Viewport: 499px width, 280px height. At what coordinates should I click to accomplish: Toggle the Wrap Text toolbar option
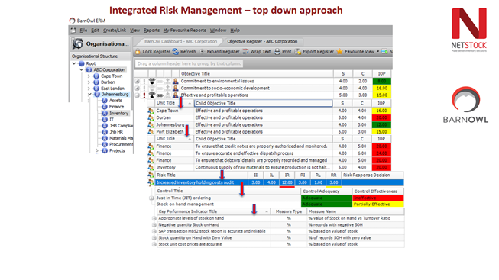246,51
